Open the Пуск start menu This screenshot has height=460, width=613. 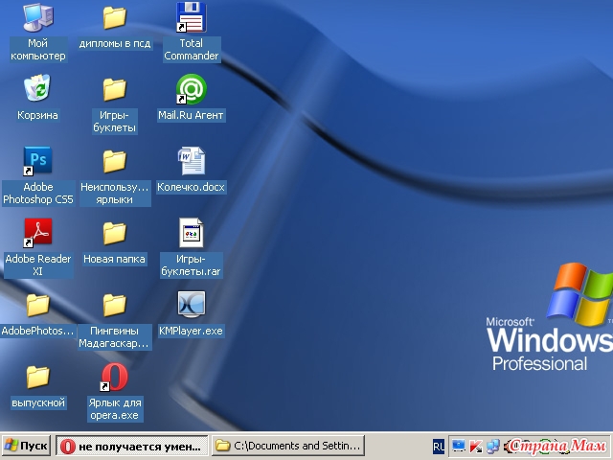(x=26, y=446)
